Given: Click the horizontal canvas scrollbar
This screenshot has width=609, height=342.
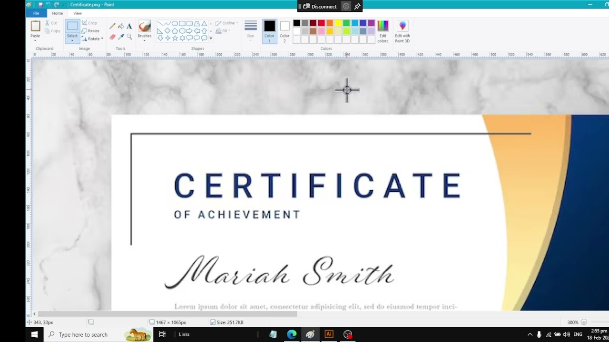Looking at the screenshot, I should coord(167,313).
